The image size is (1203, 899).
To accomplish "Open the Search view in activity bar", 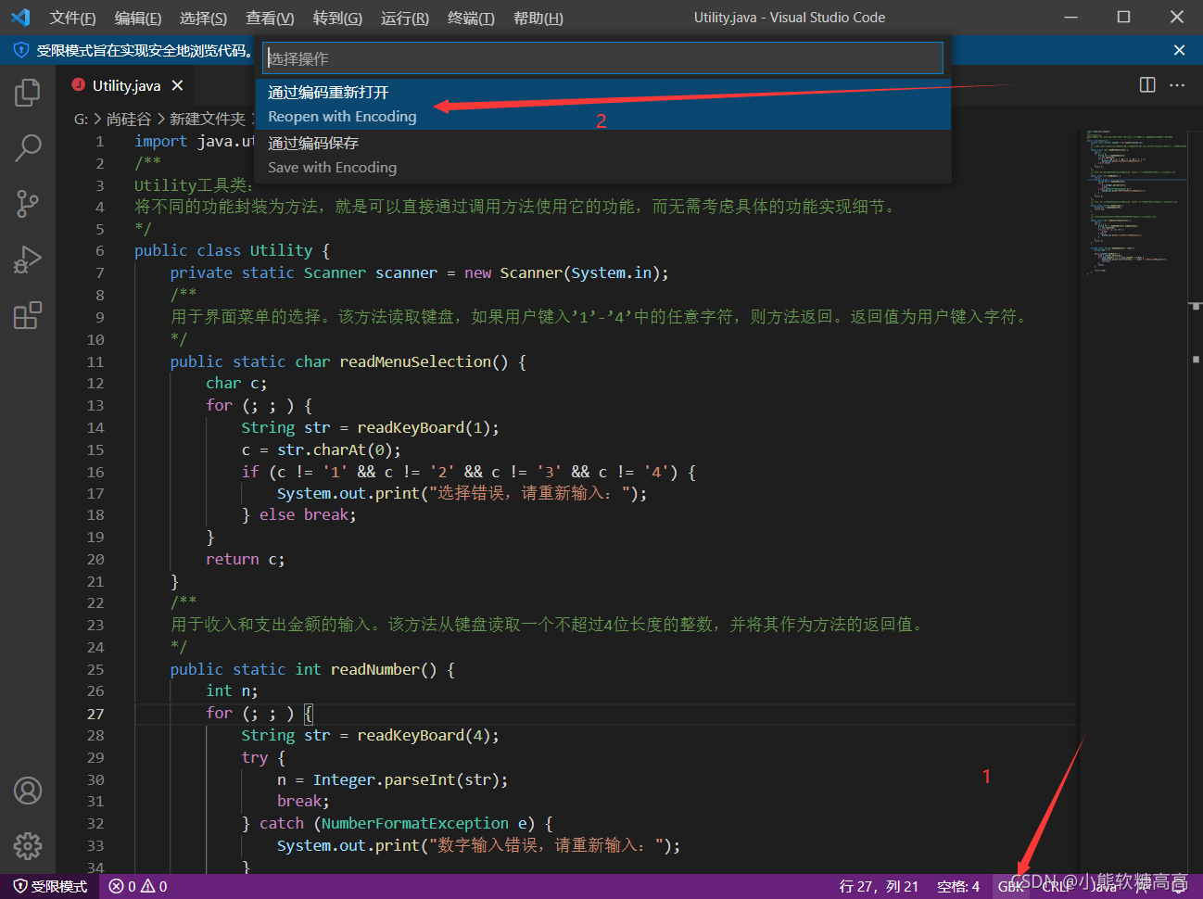I will [x=28, y=148].
